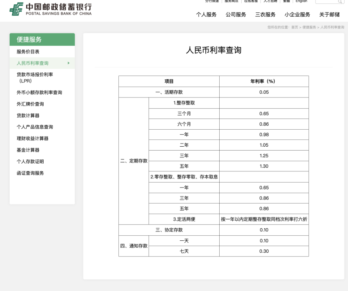The height and width of the screenshot is (291, 348).
Task: Open the 公司服务 navigation menu
Action: 236,15
